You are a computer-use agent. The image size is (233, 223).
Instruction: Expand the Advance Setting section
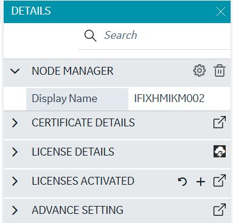coord(15,210)
